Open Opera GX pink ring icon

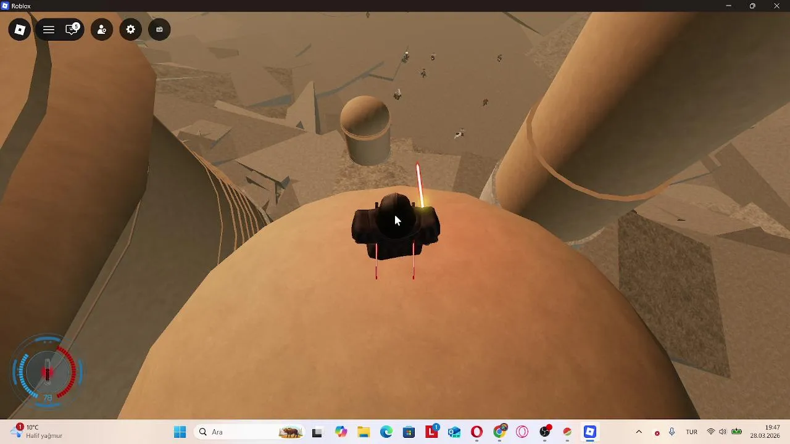coord(522,432)
